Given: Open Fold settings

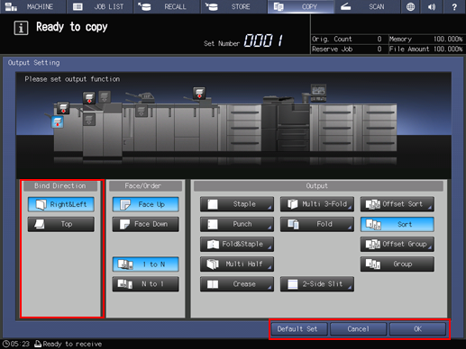Looking at the screenshot, I should pos(317,224).
